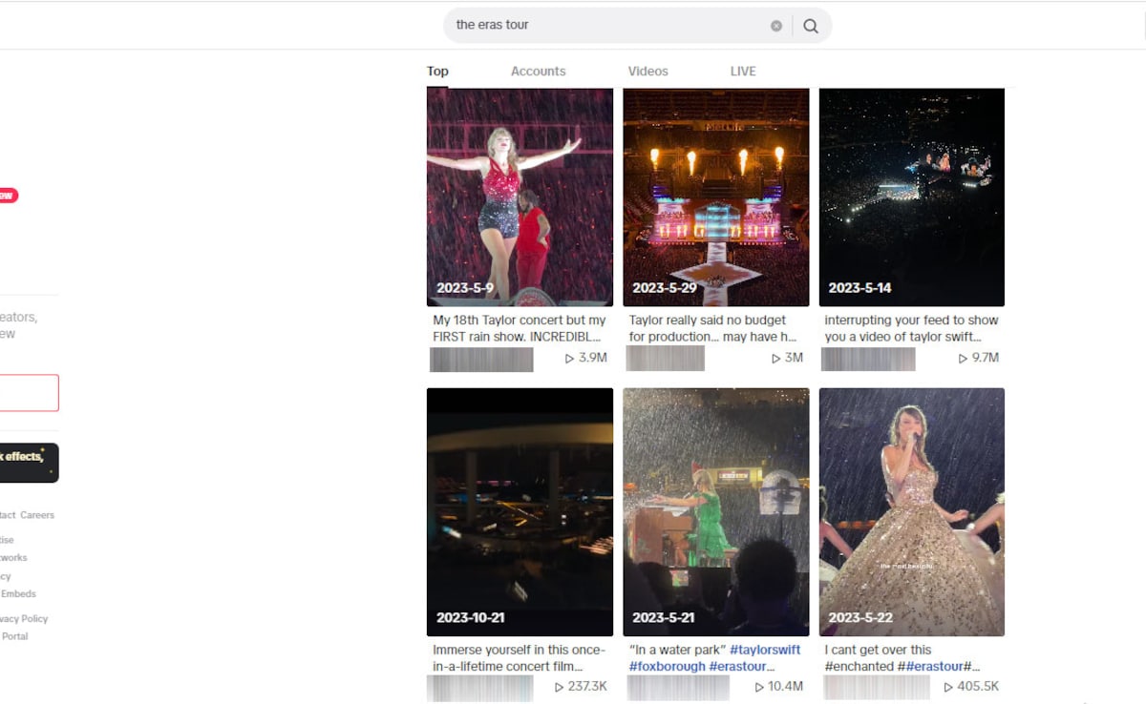Clear the search box with the X icon
This screenshot has height=704, width=1146.
click(x=776, y=26)
